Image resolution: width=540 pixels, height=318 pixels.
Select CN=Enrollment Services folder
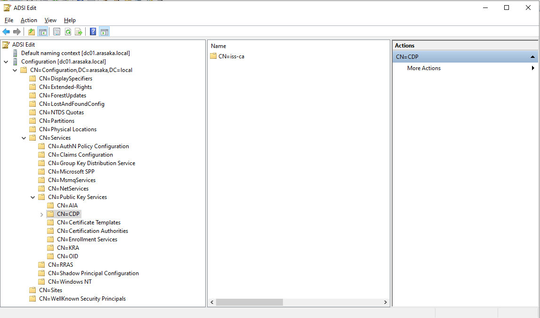(87, 239)
